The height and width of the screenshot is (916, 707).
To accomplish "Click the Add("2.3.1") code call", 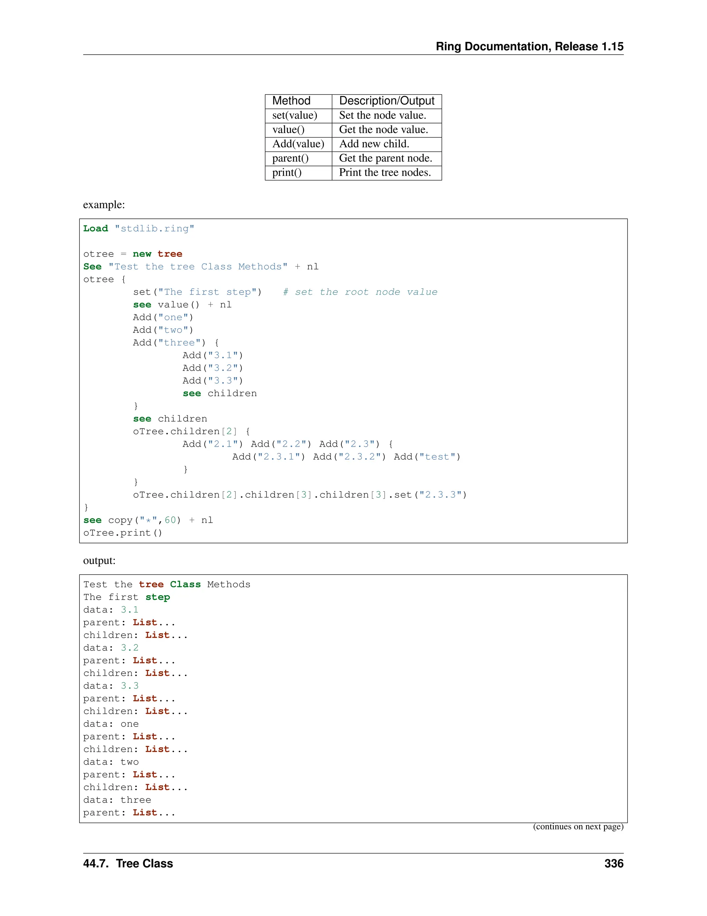I will tap(269, 457).
